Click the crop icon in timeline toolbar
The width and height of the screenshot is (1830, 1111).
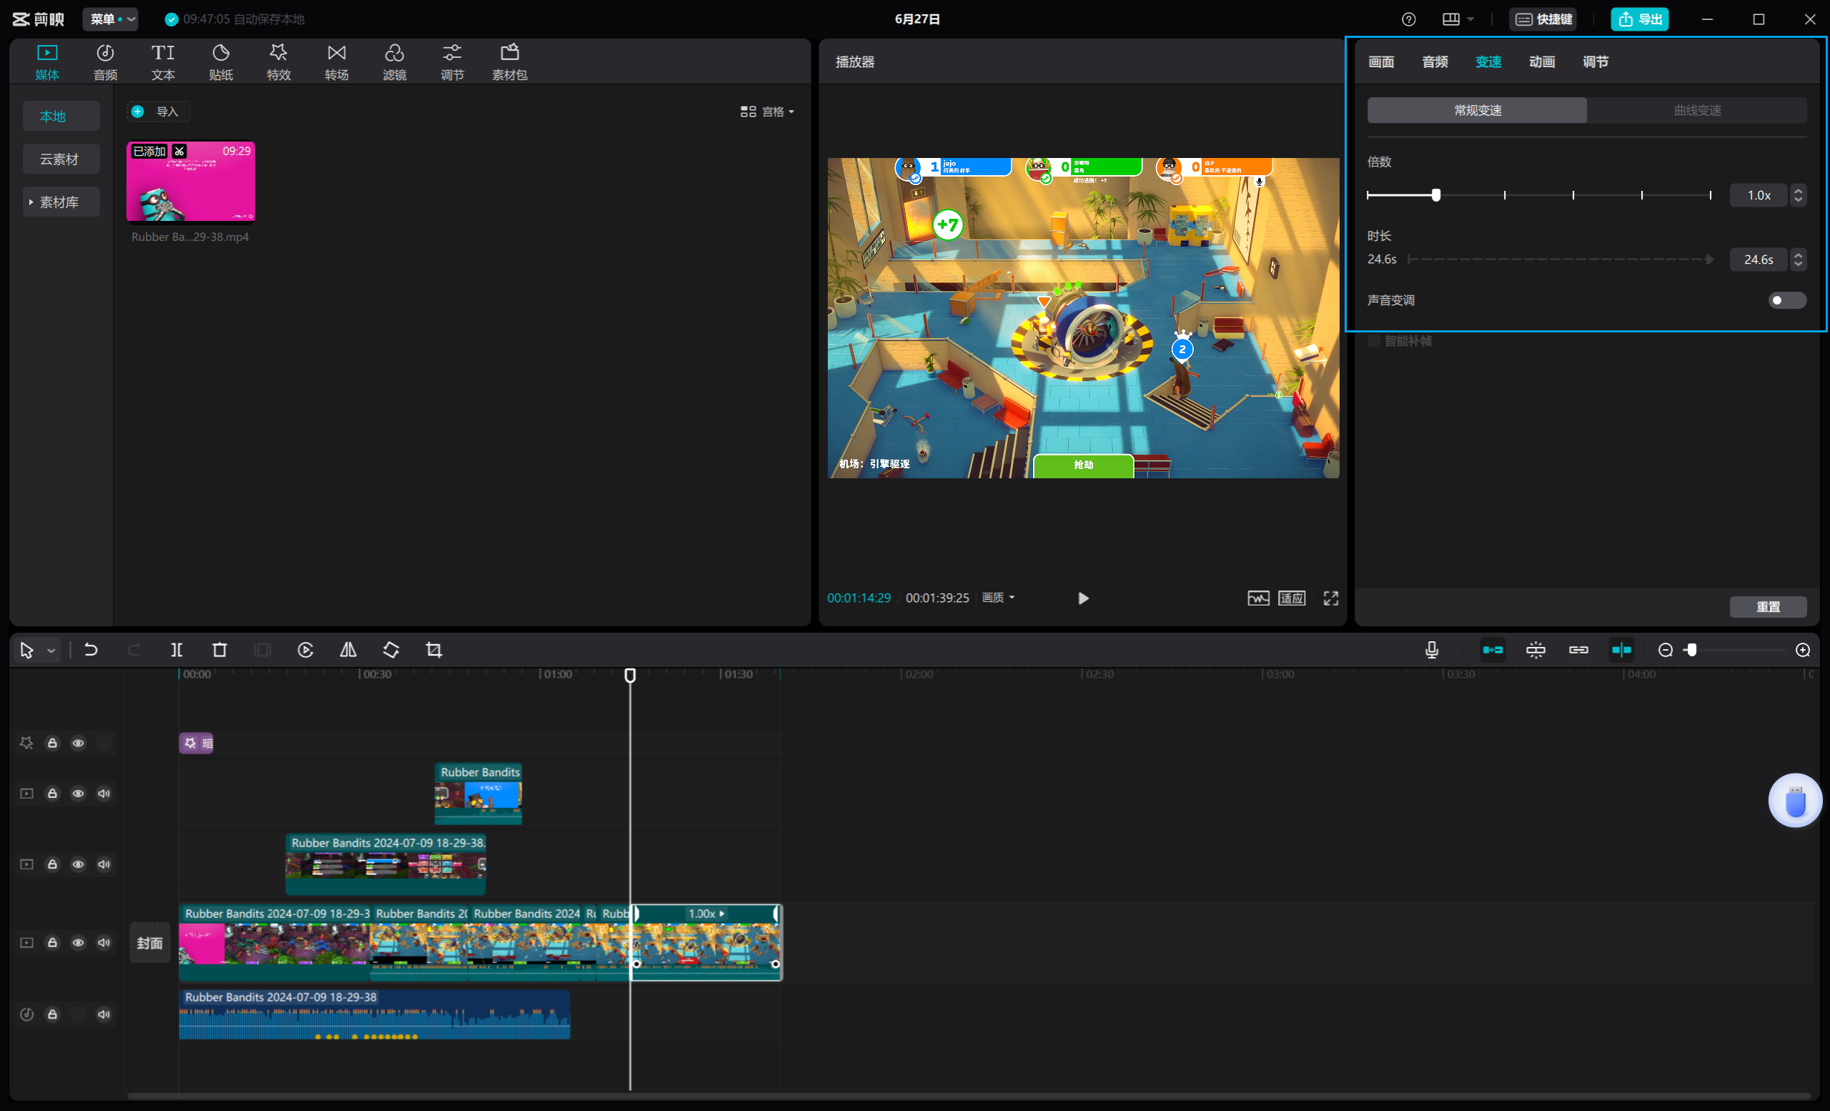(435, 650)
